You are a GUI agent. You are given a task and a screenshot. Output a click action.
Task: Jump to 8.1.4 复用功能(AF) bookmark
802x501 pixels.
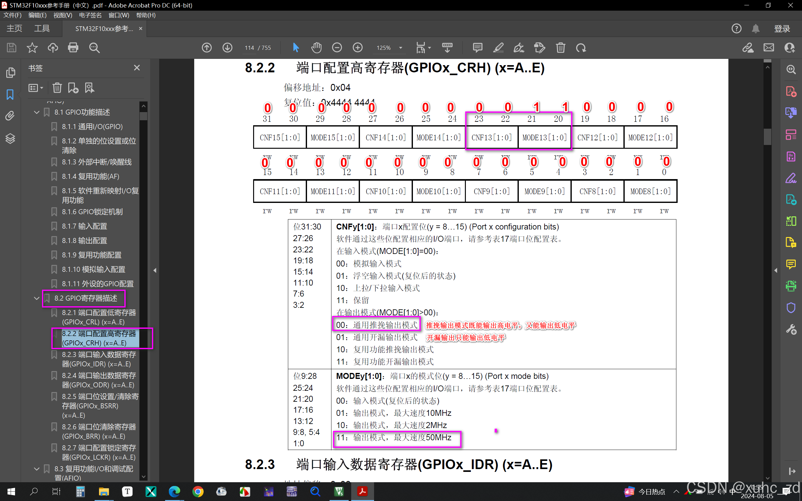[91, 176]
